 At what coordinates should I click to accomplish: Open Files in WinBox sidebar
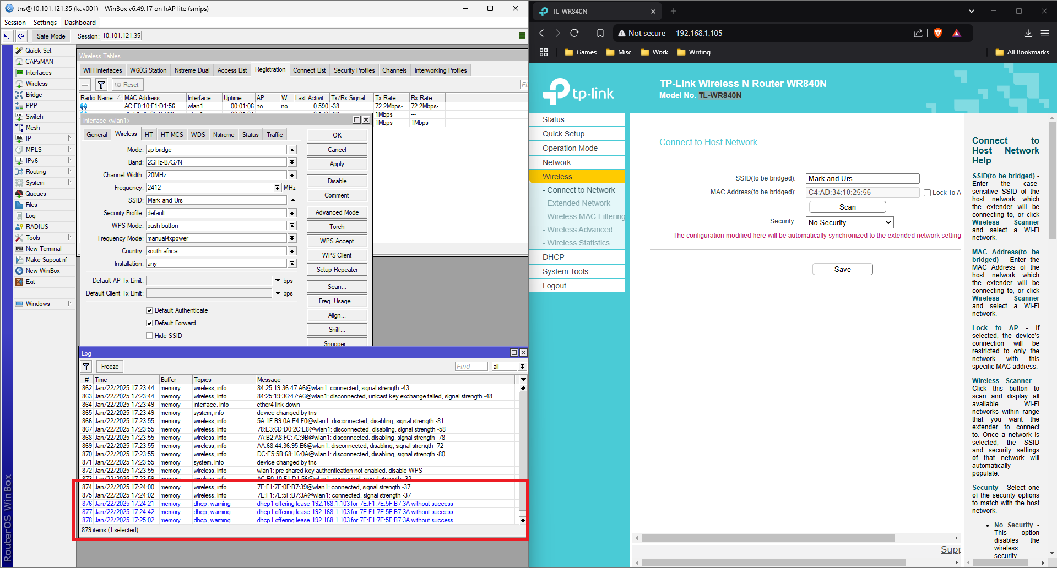pyautogui.click(x=31, y=205)
